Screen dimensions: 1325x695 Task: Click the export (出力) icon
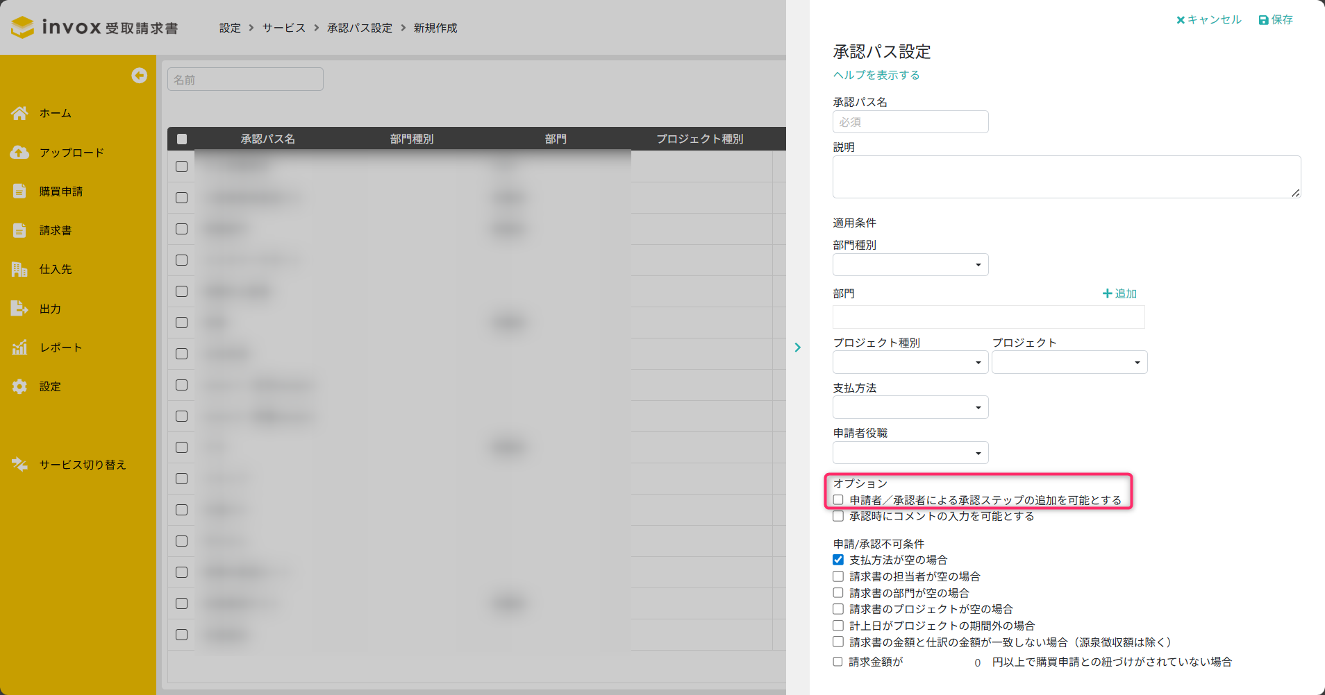(x=19, y=309)
